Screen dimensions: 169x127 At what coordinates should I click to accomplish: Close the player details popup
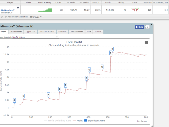[x=151, y=25]
